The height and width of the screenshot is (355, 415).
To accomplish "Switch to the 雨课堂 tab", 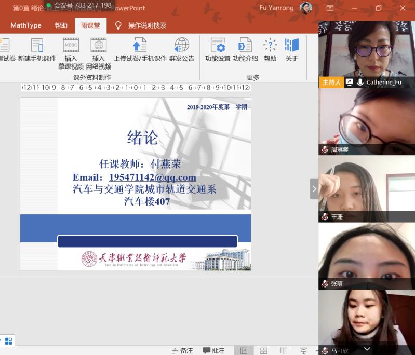I will coord(90,25).
